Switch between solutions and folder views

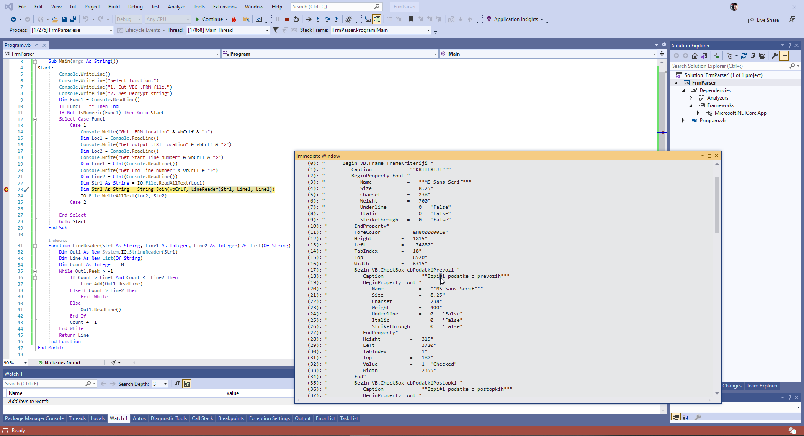pyautogui.click(x=704, y=56)
